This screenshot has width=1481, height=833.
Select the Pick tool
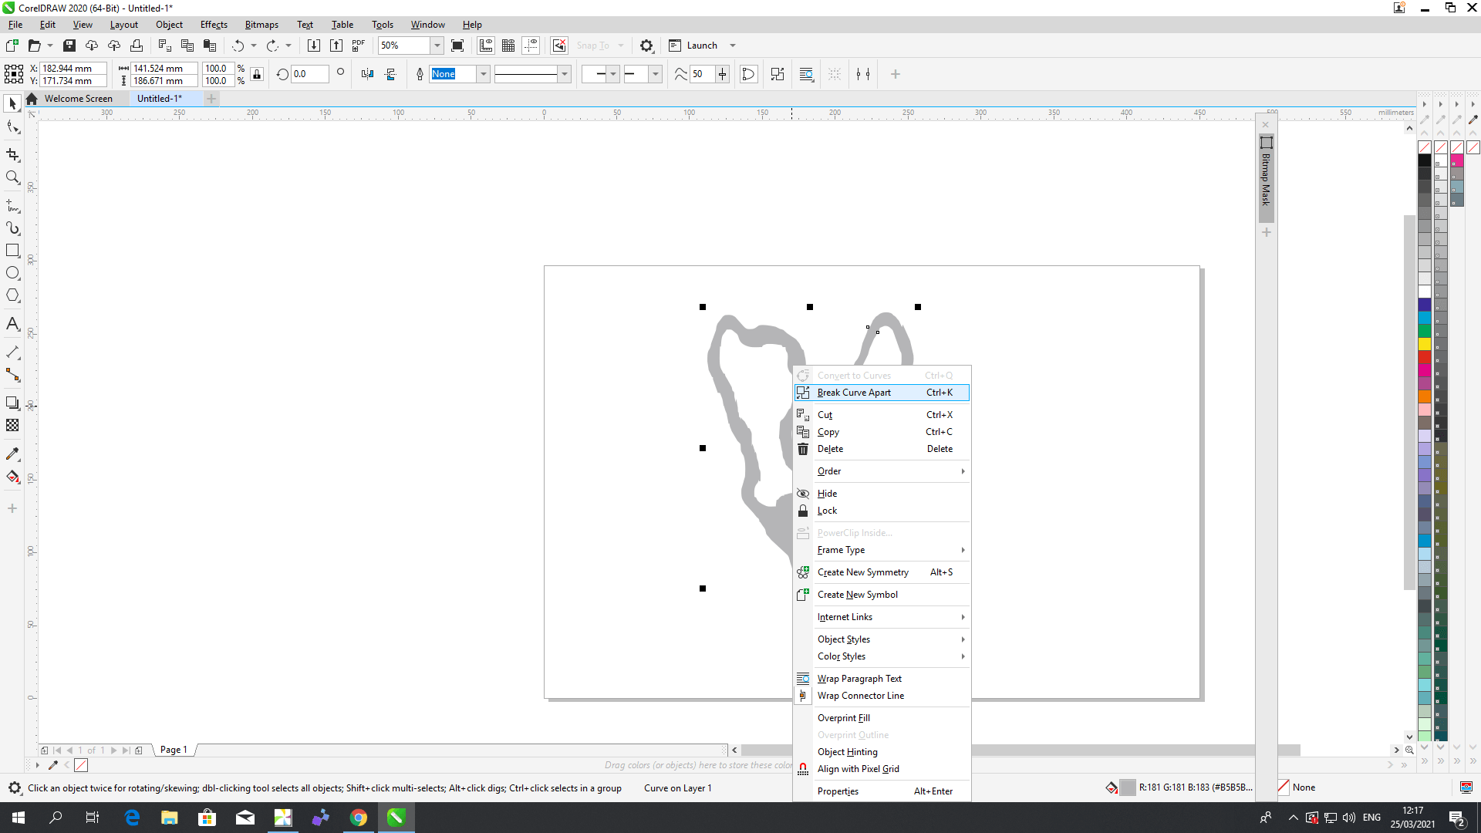(12, 103)
